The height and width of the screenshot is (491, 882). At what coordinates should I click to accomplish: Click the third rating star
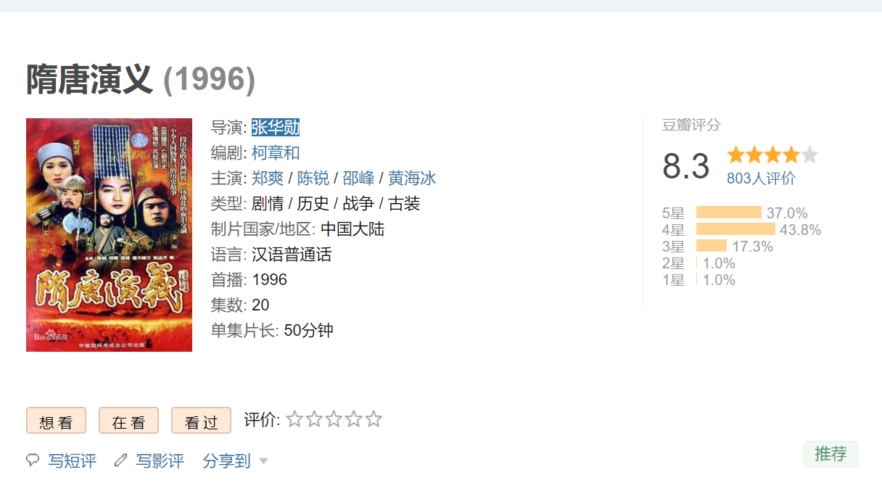pyautogui.click(x=334, y=419)
